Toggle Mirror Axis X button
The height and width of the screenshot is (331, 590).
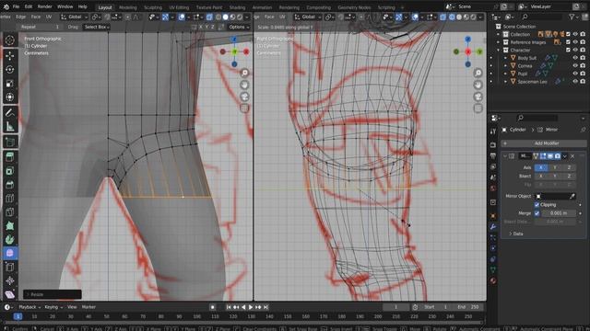pyautogui.click(x=541, y=167)
